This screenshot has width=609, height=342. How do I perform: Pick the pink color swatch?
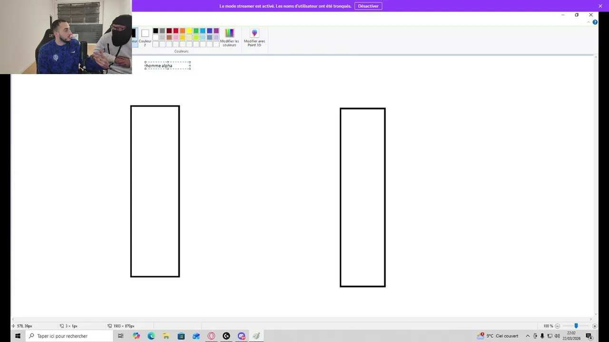coord(176,38)
